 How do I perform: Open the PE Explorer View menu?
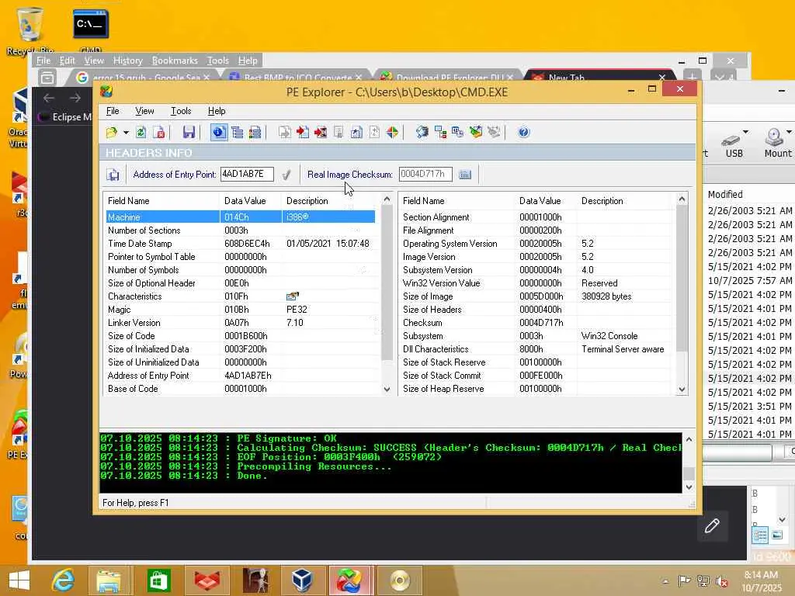(x=144, y=111)
